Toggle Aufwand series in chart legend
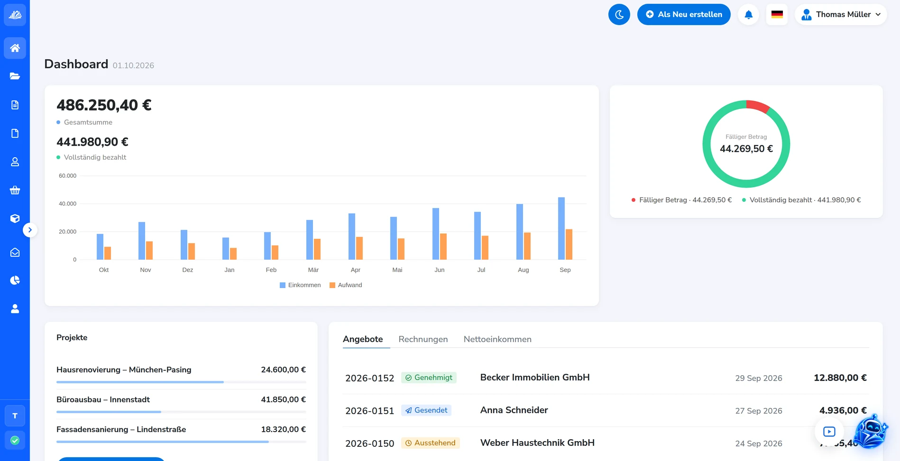Screen dimensions: 900x461 tap(346, 285)
